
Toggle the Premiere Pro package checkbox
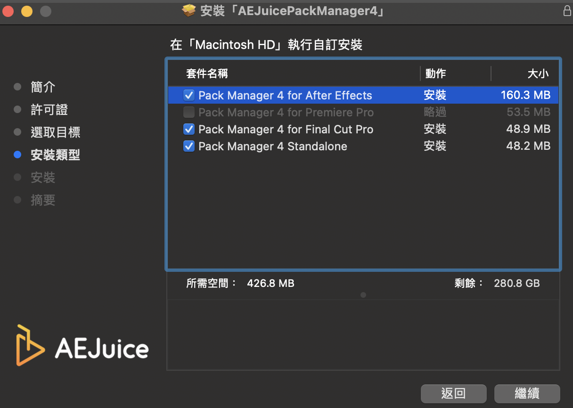[x=189, y=112]
